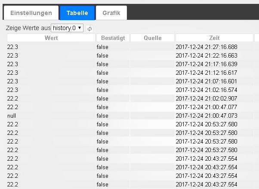Image resolution: width=259 pixels, height=189 pixels.
Task: Pick the entry at 21:12:16.617
Action: point(207,73)
